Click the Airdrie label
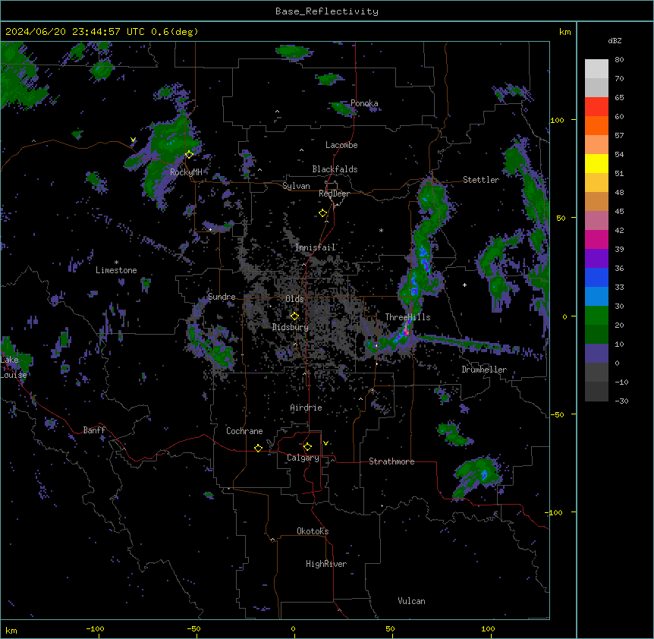The height and width of the screenshot is (639, 654). pos(306,408)
